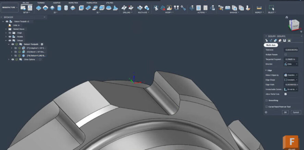
Task: Open the Manufacture workspace dropdown
Action: tap(10, 7)
